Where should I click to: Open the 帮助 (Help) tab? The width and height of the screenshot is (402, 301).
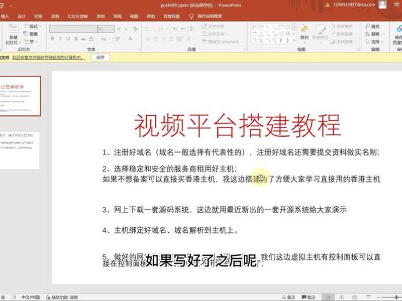151,17
